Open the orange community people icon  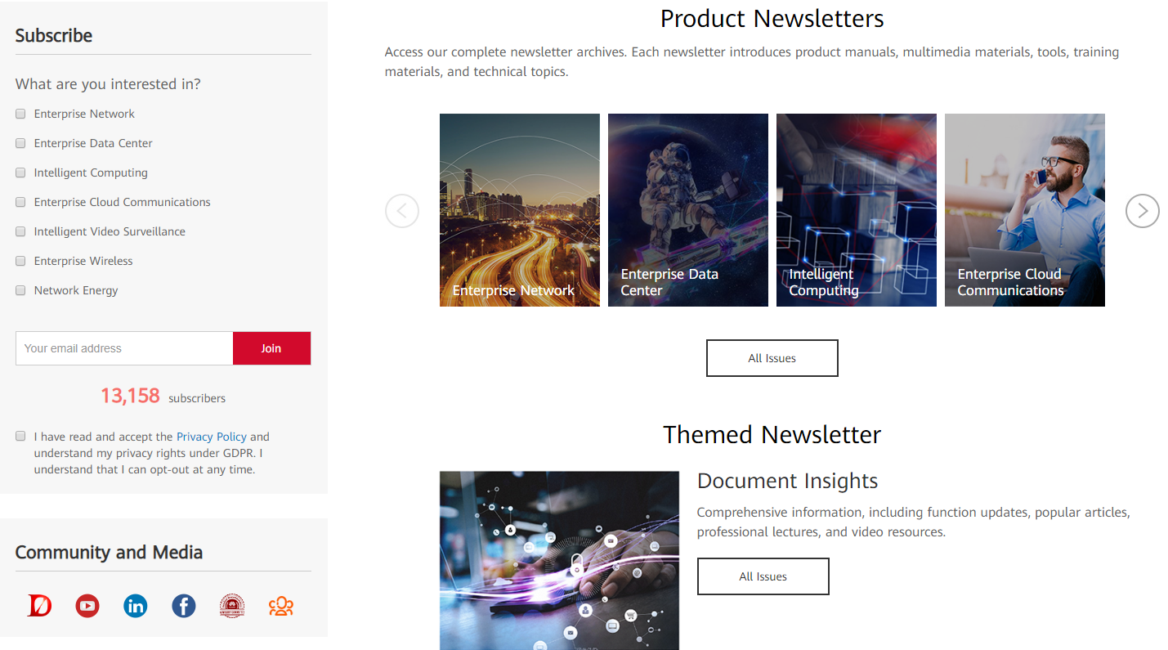pos(280,606)
